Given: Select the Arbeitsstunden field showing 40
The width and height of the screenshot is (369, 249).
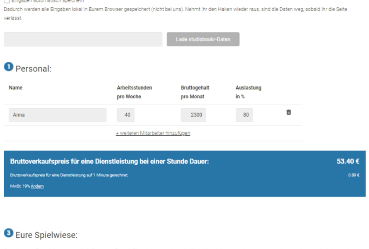Looking at the screenshot, I should [x=125, y=115].
